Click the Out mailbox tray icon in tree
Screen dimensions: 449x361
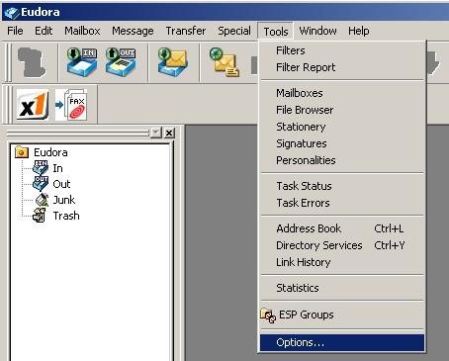(x=41, y=184)
